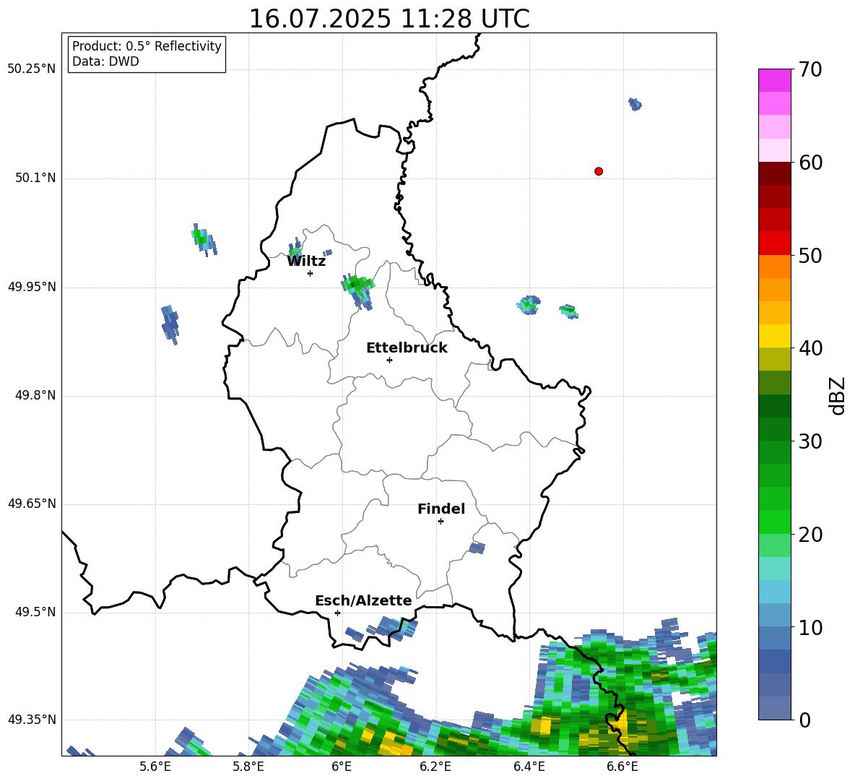Pick the bright red swatch just above 50 dBZ
The image size is (855, 781).
pyautogui.click(x=774, y=243)
